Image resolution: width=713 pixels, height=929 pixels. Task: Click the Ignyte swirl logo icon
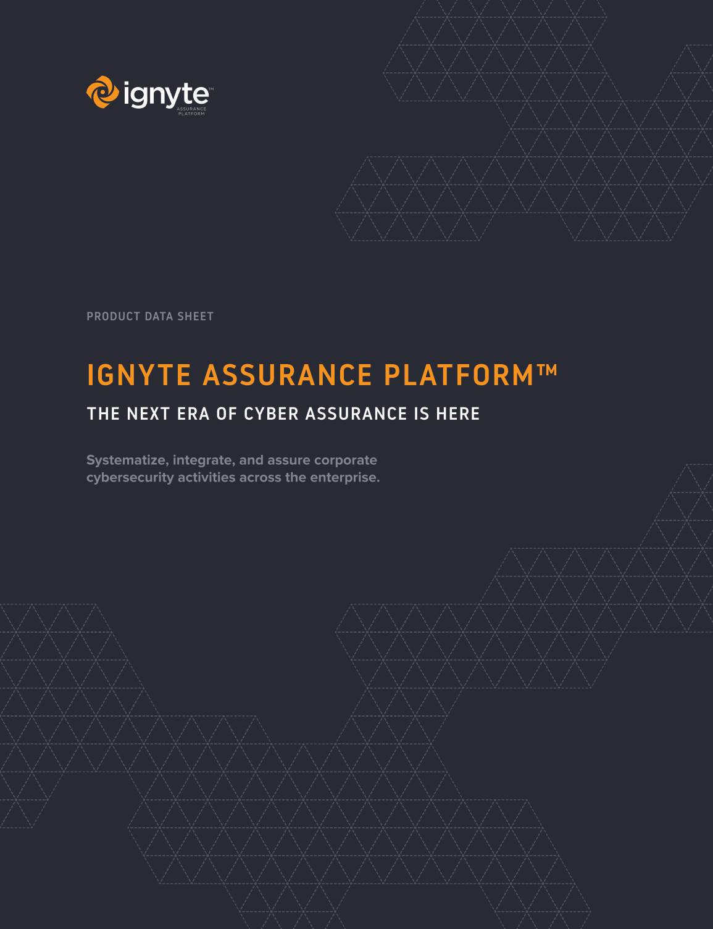pyautogui.click(x=102, y=92)
